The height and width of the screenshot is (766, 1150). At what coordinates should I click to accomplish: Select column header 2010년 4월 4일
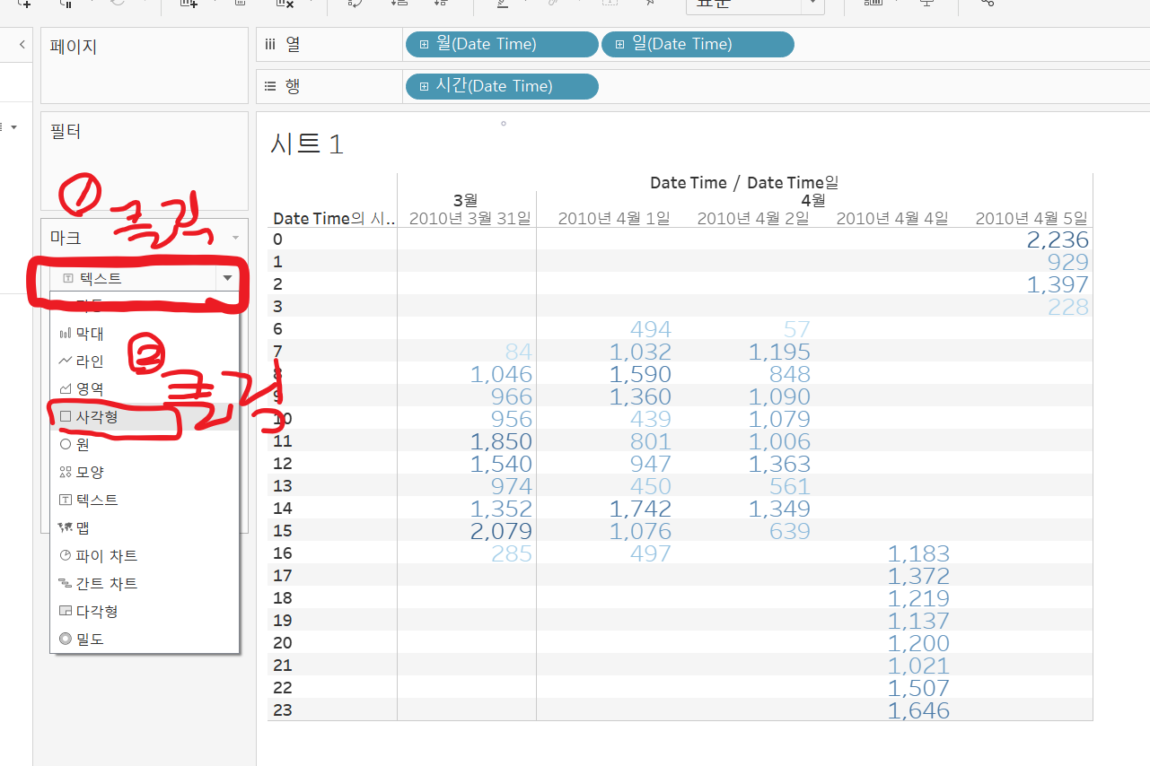[x=892, y=218]
